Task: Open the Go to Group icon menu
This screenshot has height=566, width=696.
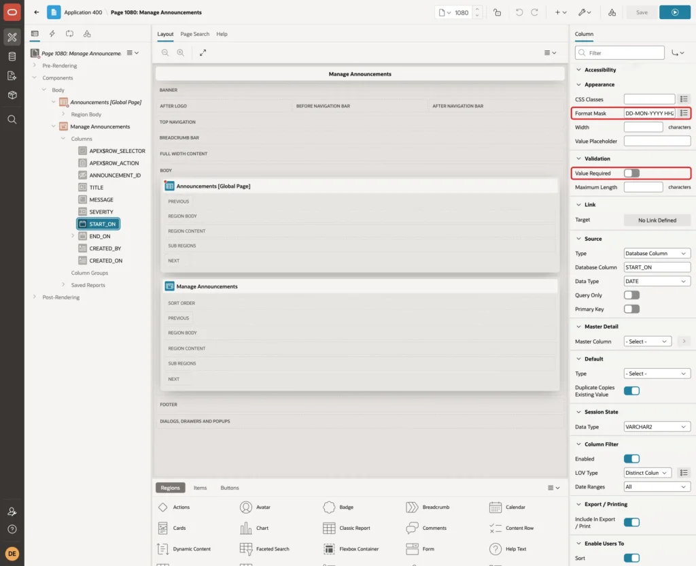Action: pyautogui.click(x=678, y=53)
